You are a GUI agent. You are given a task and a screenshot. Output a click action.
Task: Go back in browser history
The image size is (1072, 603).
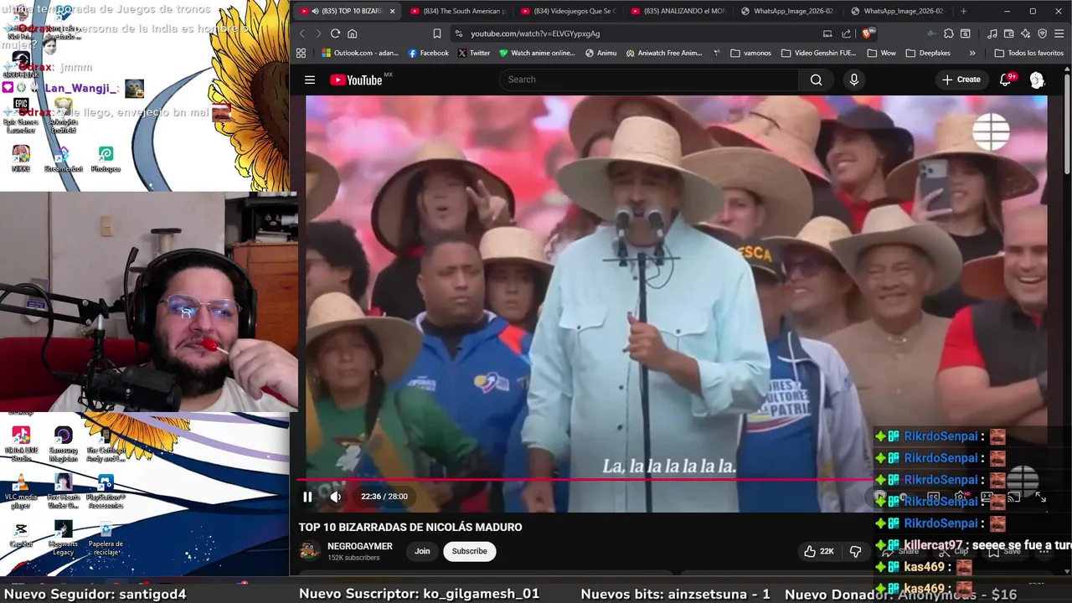click(x=302, y=33)
